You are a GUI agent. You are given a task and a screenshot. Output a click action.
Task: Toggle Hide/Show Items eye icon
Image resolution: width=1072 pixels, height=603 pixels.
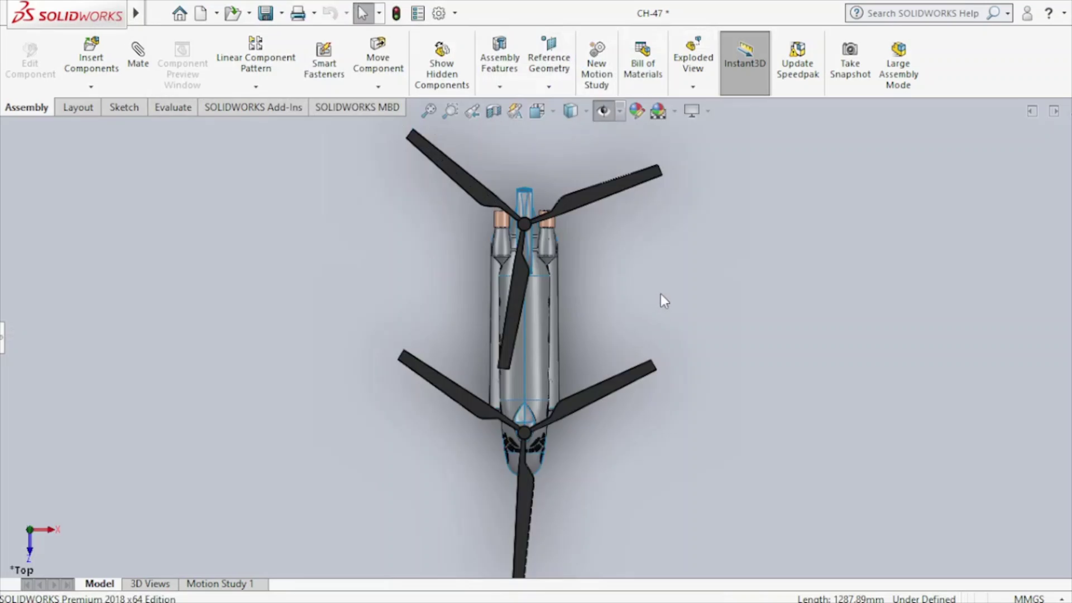(x=603, y=111)
